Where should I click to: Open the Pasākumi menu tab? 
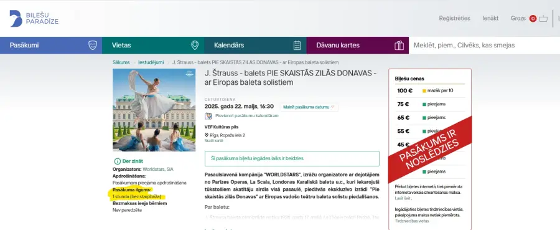[x=51, y=46]
